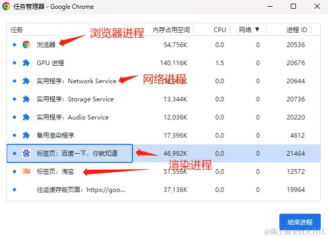The image size is (328, 238).
Task: Minimize the 任务管理器 window
Action: 270,6
